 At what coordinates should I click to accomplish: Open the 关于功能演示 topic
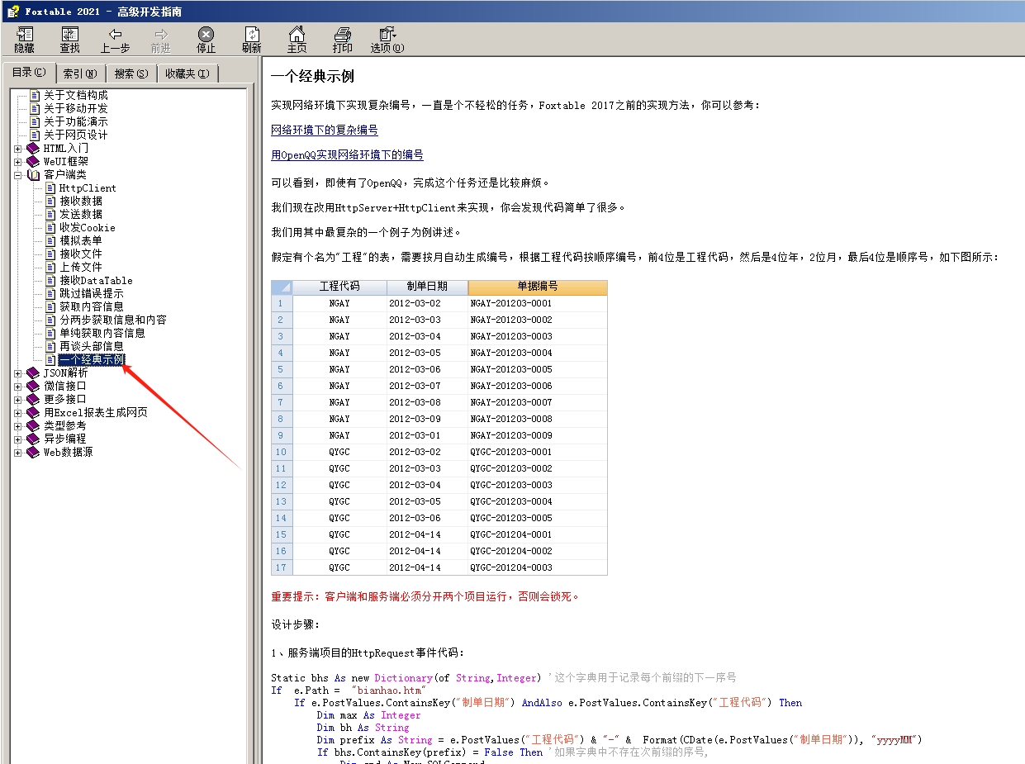coord(75,122)
